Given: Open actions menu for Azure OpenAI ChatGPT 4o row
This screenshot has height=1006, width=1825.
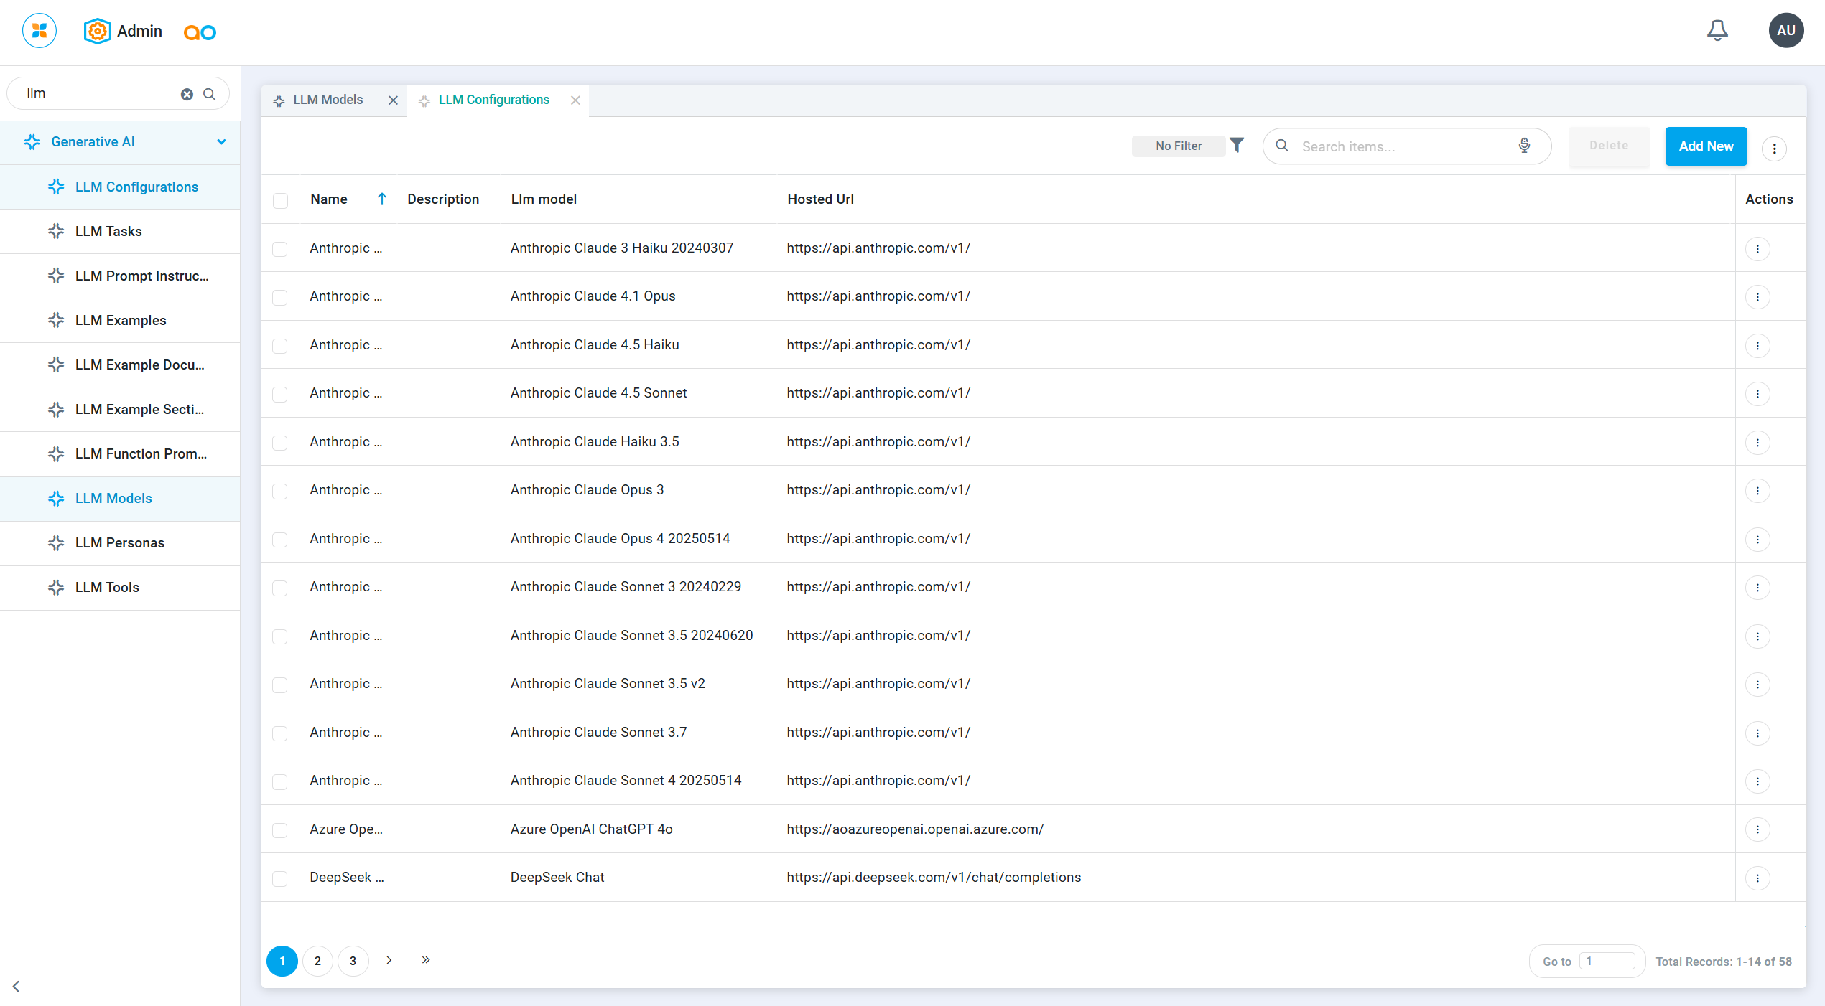Looking at the screenshot, I should 1757,829.
